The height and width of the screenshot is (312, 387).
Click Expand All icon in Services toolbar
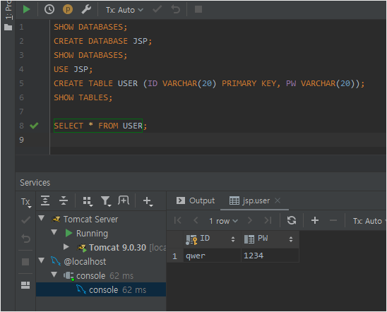pyautogui.click(x=45, y=200)
